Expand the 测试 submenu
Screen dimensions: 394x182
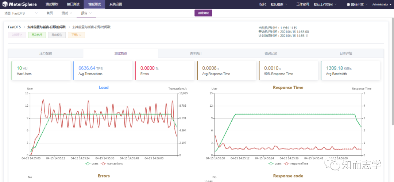click(67, 13)
